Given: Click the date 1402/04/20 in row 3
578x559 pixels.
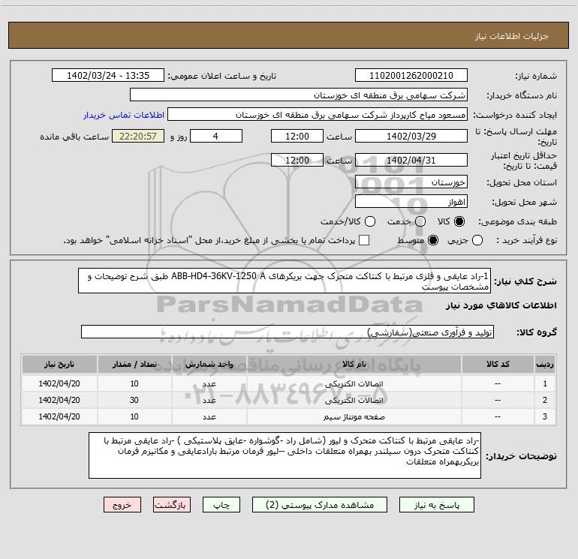Looking at the screenshot, I should (59, 416).
